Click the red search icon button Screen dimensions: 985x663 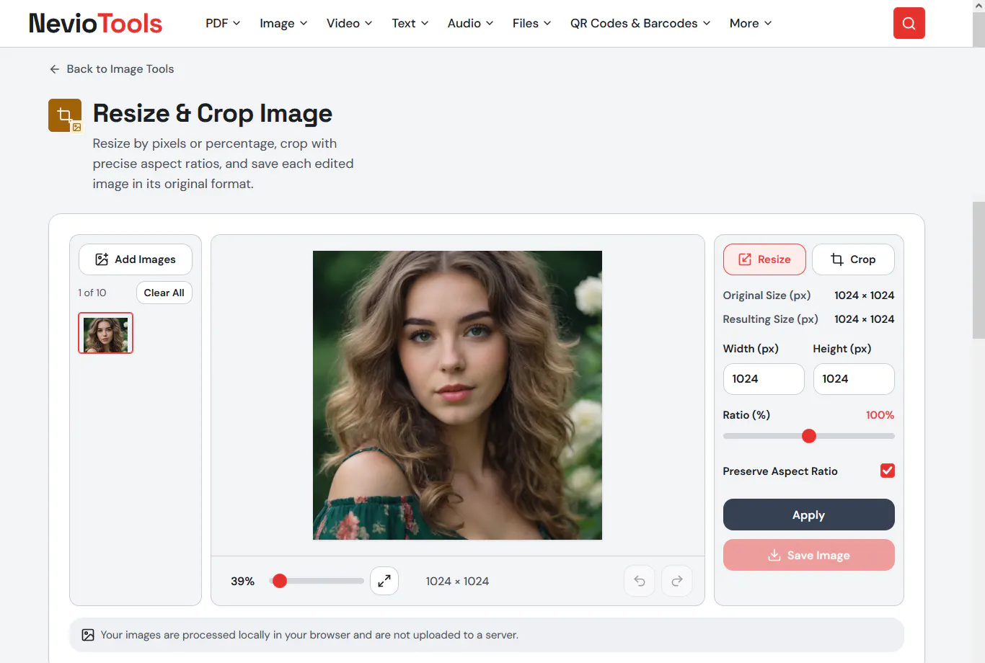(x=909, y=23)
